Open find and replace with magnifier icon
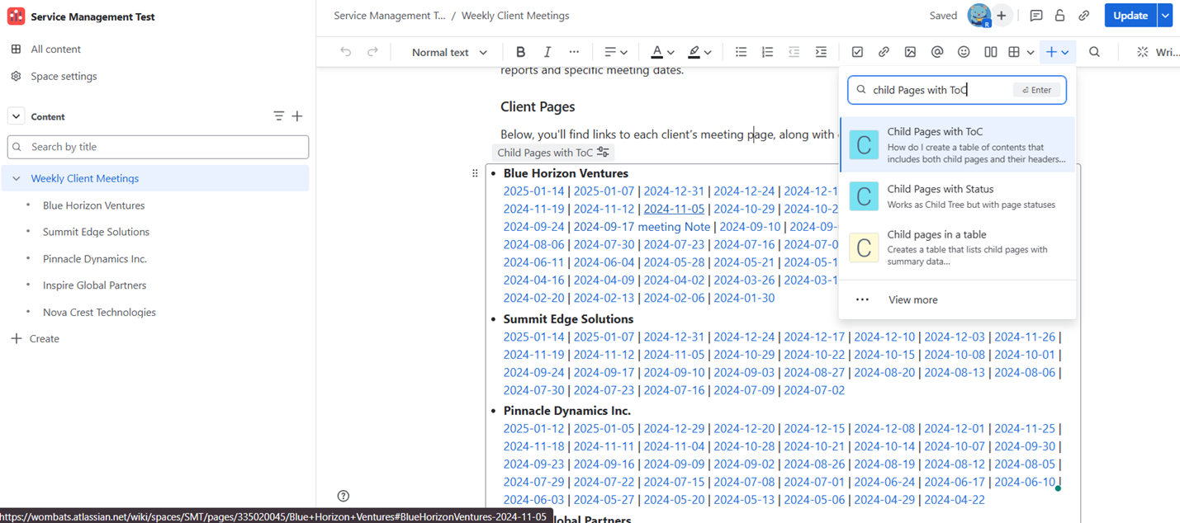Viewport: 1180px width, 523px height. [1094, 51]
